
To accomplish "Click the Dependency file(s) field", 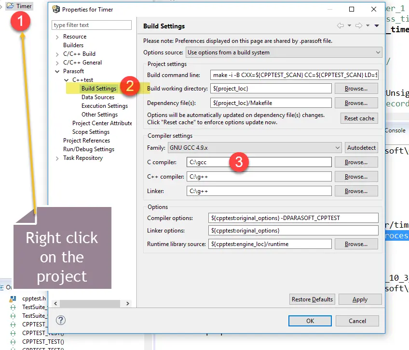I will [x=271, y=103].
